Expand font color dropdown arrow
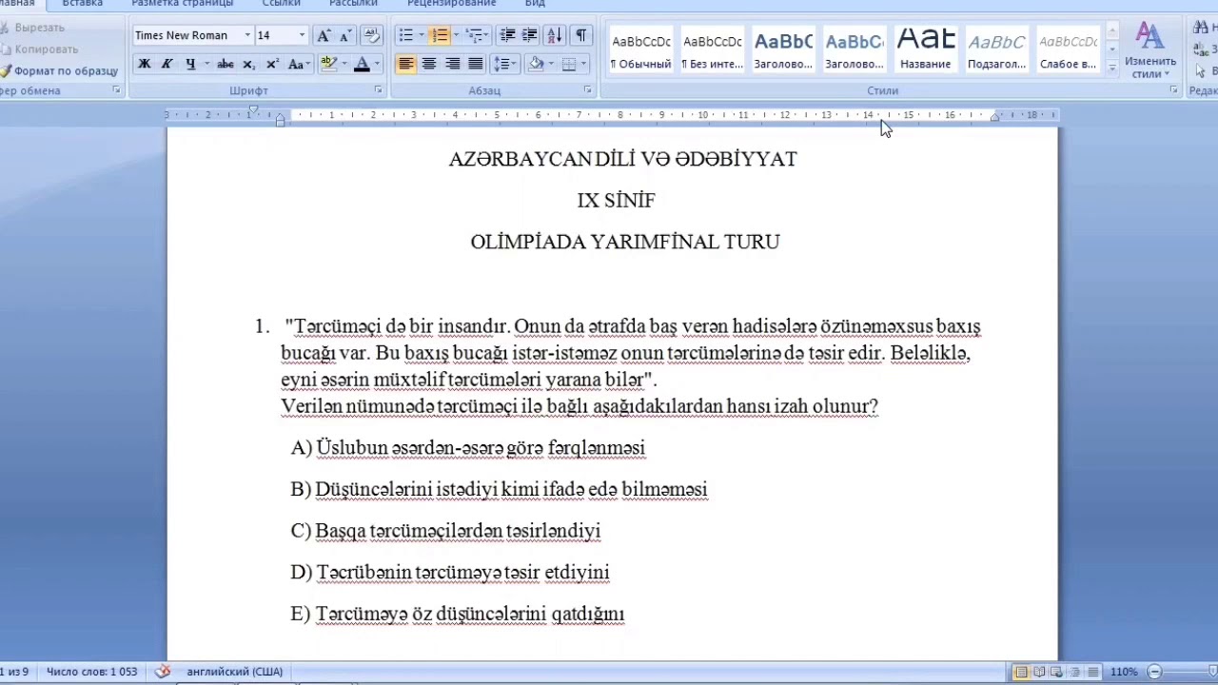The height and width of the screenshot is (685, 1218). tap(377, 64)
